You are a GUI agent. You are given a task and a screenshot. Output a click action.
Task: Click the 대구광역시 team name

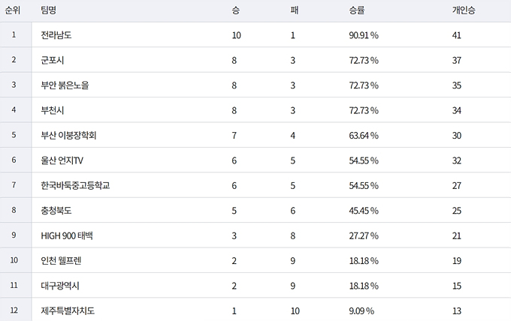click(61, 286)
